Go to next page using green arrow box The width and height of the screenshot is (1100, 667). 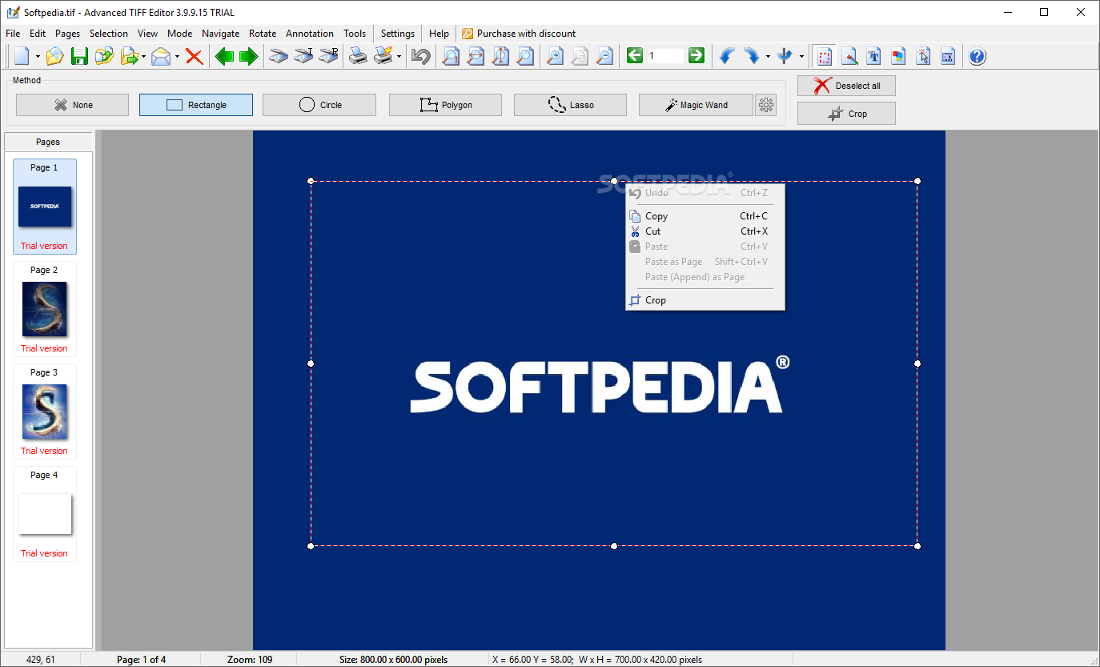(x=697, y=56)
